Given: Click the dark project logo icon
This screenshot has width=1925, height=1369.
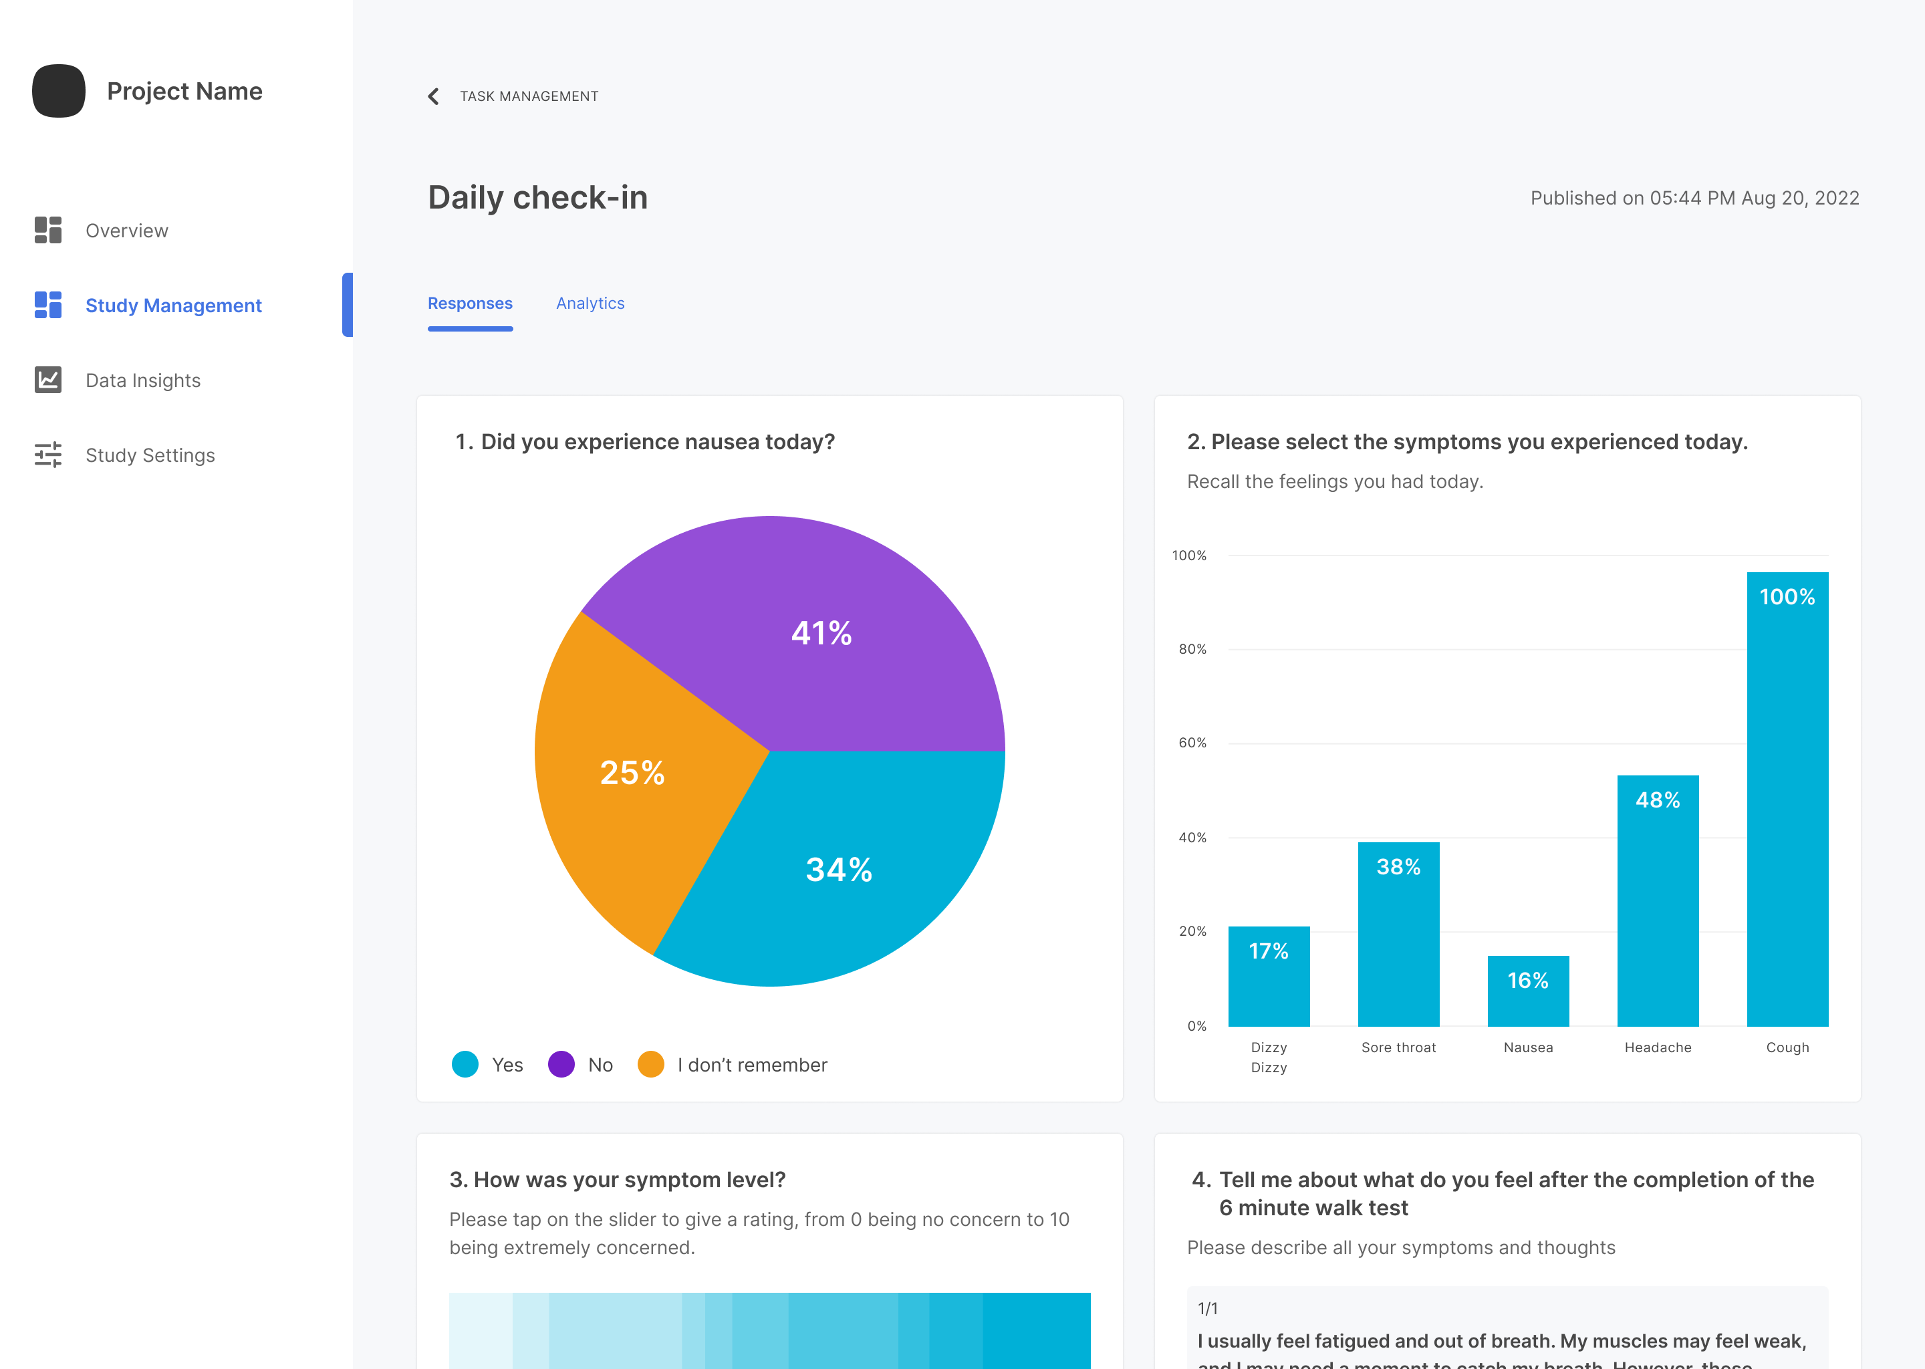Looking at the screenshot, I should pos(59,91).
